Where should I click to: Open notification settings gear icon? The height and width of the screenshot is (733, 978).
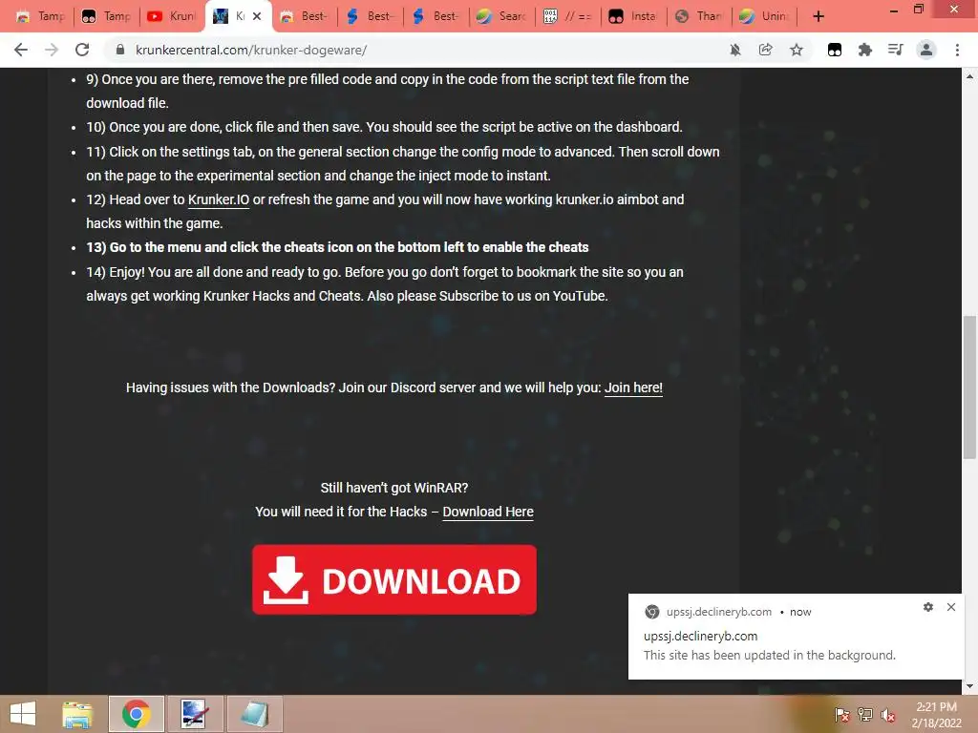coord(928,607)
